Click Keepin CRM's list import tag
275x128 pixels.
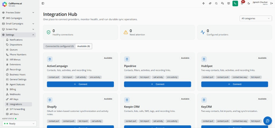[145, 121]
